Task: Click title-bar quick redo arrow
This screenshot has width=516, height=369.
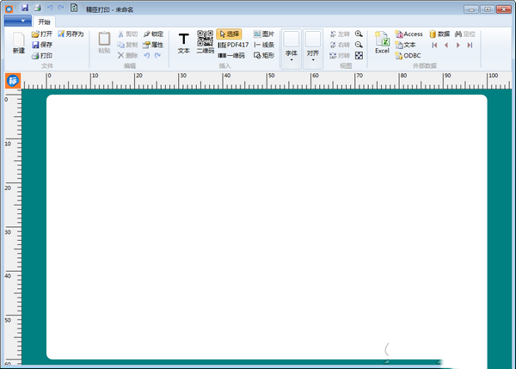Action: [61, 8]
